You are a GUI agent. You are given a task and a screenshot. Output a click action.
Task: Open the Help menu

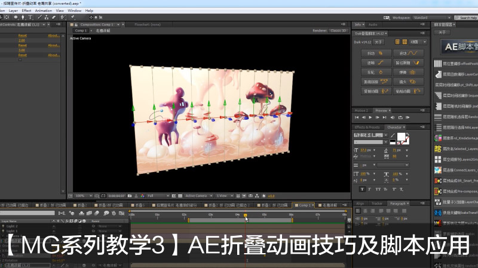(x=89, y=10)
